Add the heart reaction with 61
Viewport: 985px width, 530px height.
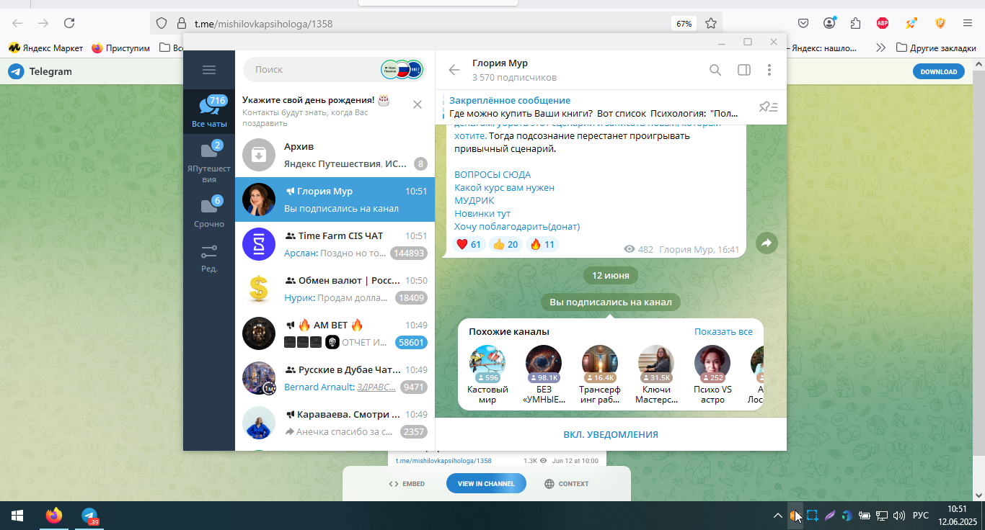click(469, 244)
